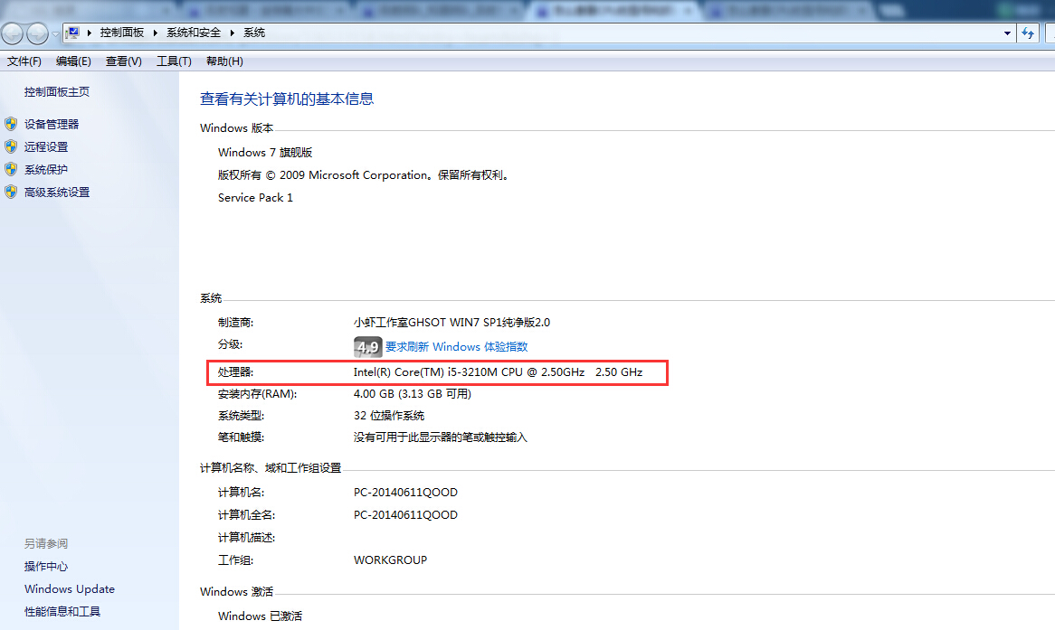1055x630 pixels.
Task: Open 远程设置 link
Action: coord(46,147)
